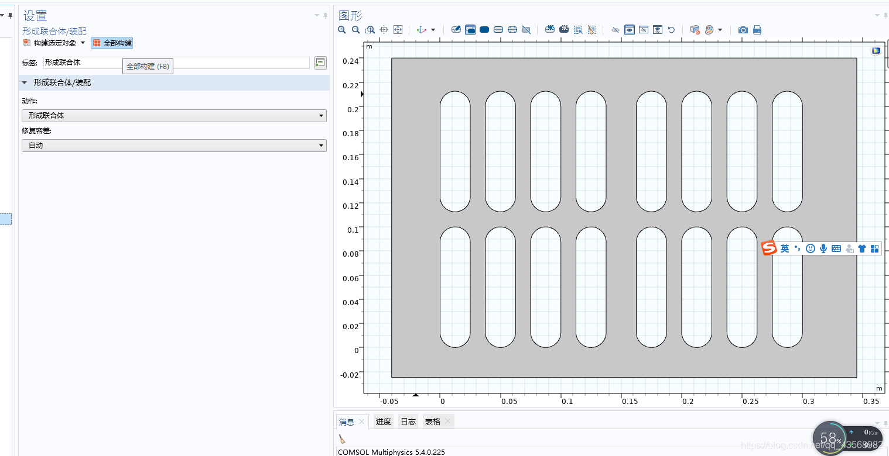Toggle the highlighted object selection mode icon
The width and height of the screenshot is (889, 456).
click(x=470, y=30)
